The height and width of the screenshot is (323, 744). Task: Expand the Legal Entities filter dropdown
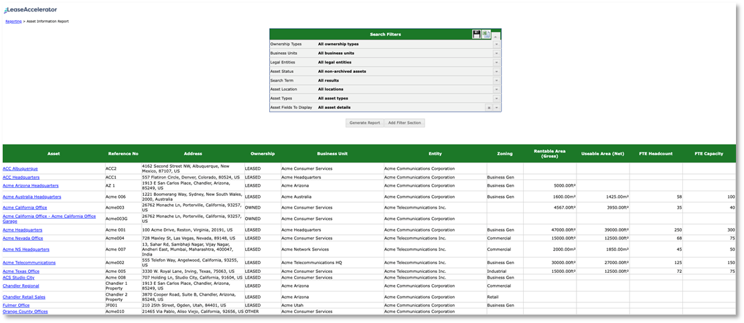click(x=496, y=62)
